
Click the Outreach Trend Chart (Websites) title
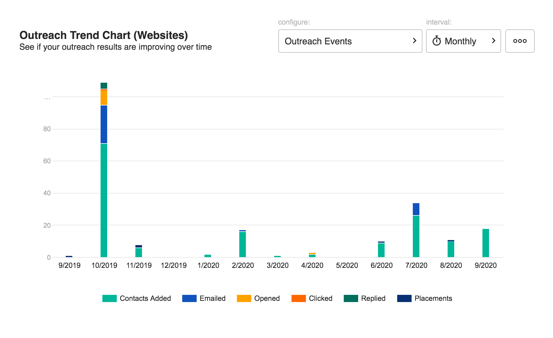pos(104,35)
